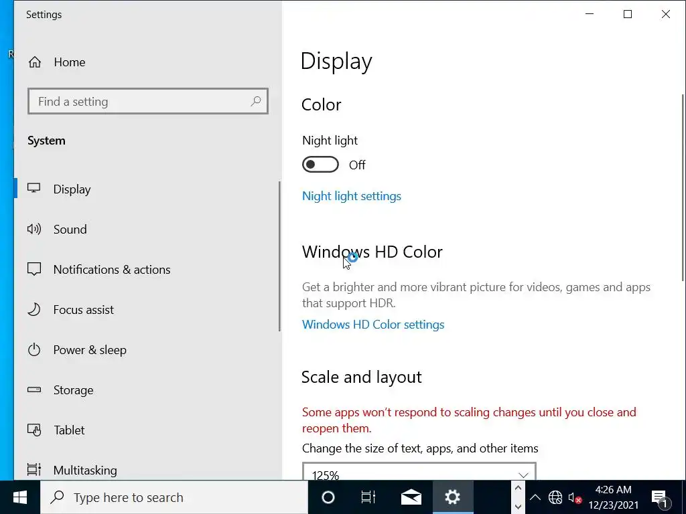Show hidden system tray icons
This screenshot has height=514, width=686.
tap(535, 497)
